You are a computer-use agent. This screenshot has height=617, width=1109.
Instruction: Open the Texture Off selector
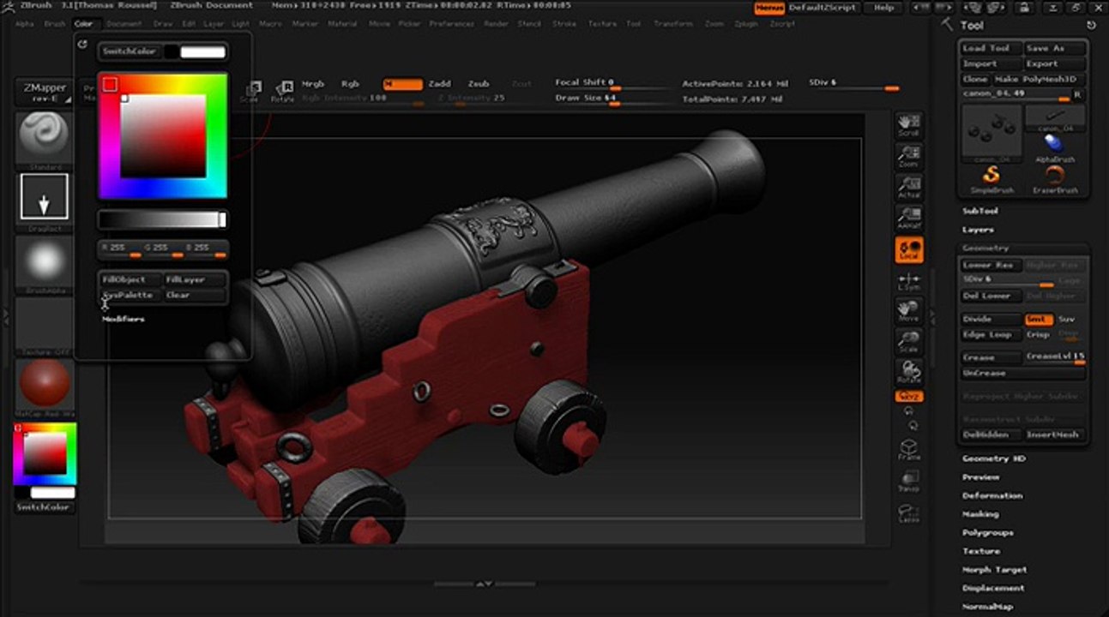pyautogui.click(x=44, y=326)
